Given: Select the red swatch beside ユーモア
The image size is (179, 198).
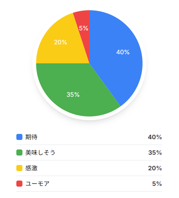Looking at the screenshot, I should click(x=19, y=184).
